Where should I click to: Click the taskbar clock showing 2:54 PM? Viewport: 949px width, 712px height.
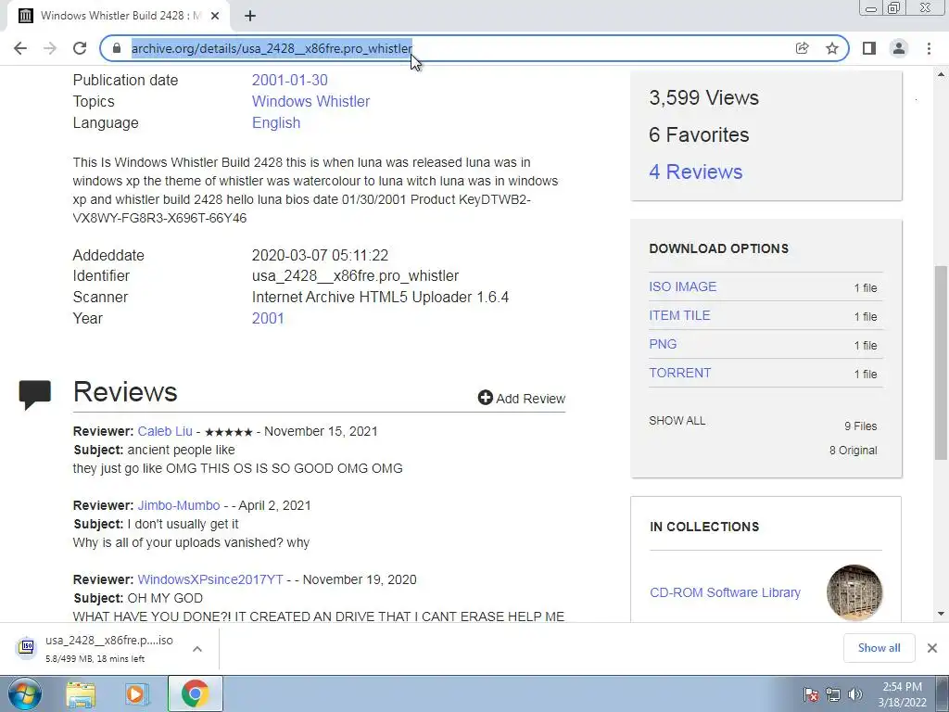902,693
